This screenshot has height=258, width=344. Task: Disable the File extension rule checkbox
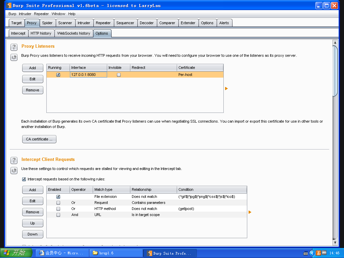[x=58, y=197]
